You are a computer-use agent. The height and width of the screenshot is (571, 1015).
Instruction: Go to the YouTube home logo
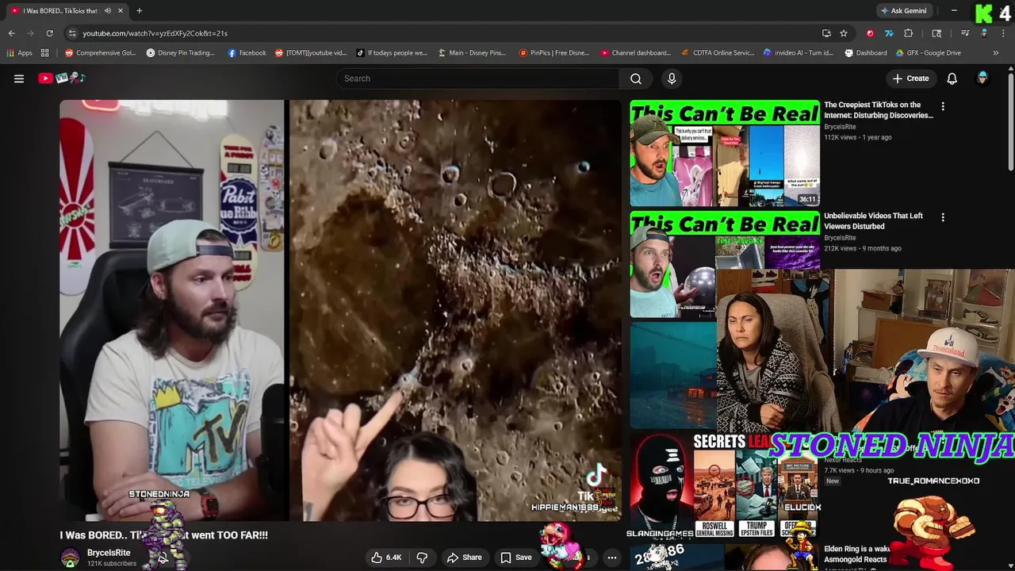(62, 78)
